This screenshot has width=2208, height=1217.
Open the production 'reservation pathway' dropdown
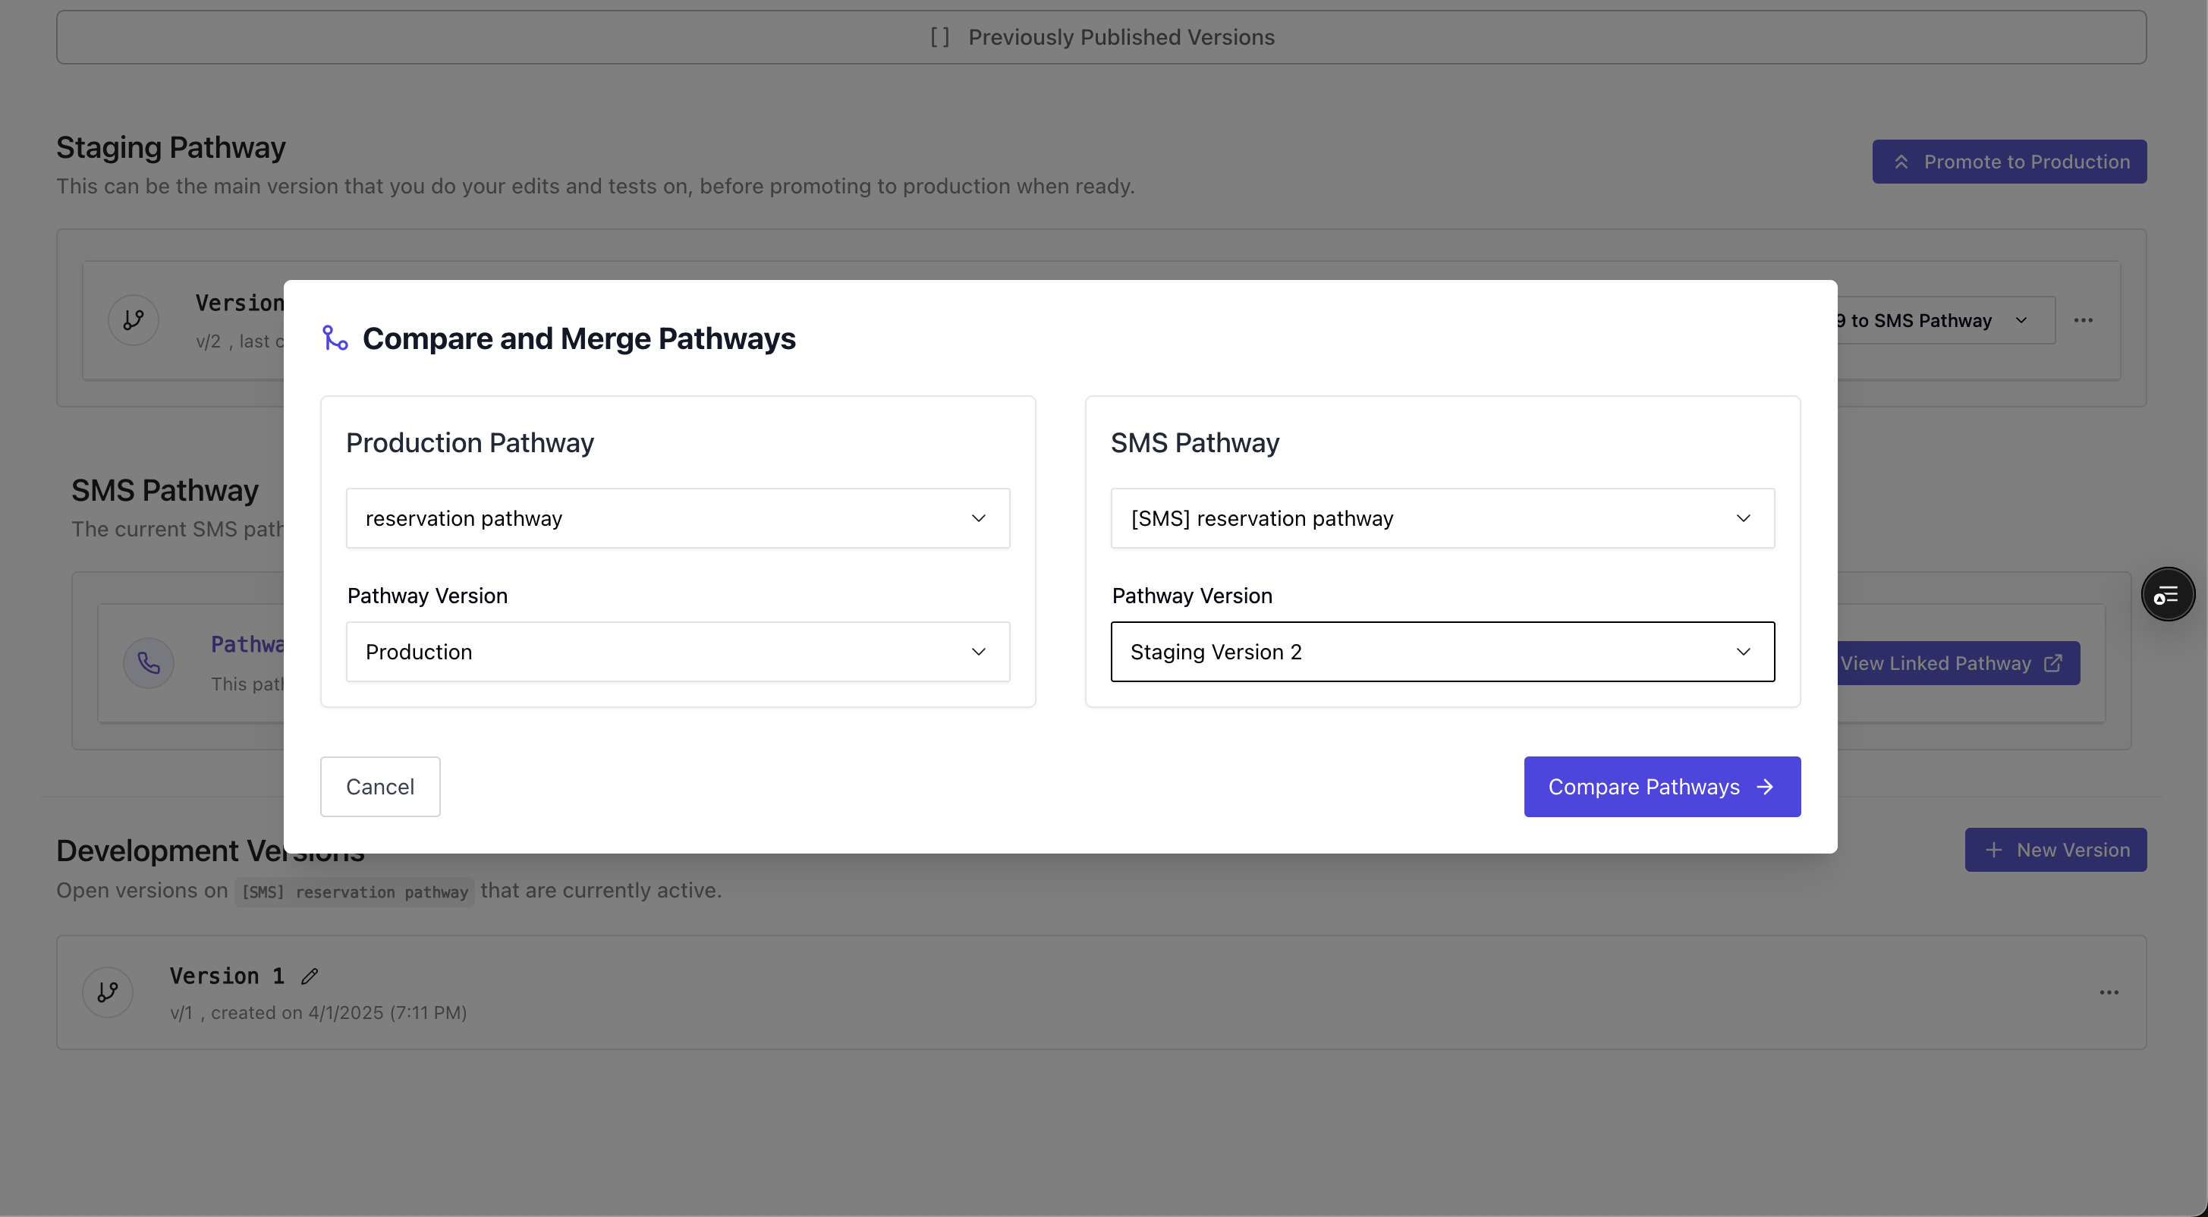pyautogui.click(x=677, y=518)
